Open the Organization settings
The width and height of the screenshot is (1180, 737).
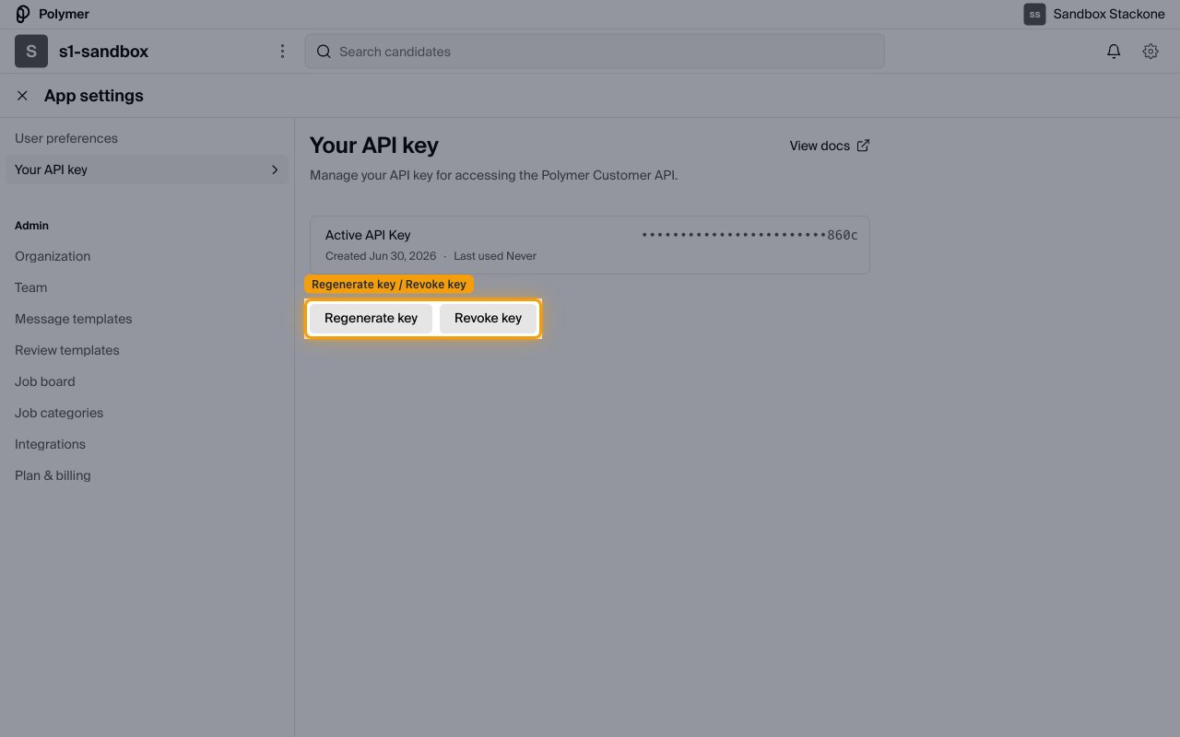pyautogui.click(x=53, y=256)
